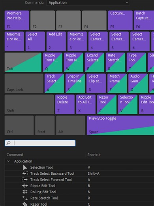Select the 1 key labeled Select All
This screenshot has height=206, width=154.
35,41
